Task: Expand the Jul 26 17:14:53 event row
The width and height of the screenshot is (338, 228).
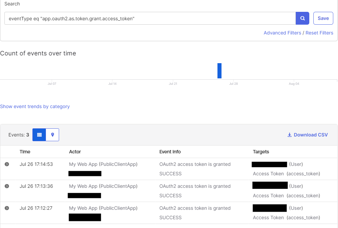Action: click(7, 164)
